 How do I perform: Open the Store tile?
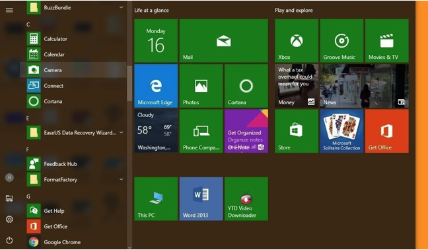tap(297, 131)
